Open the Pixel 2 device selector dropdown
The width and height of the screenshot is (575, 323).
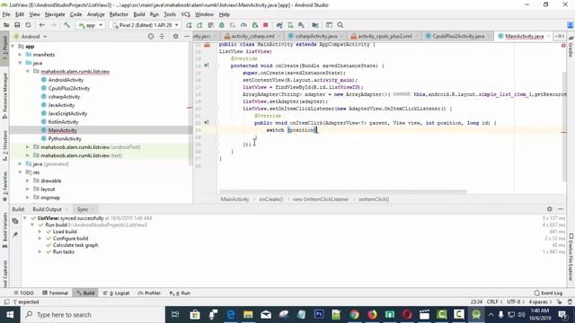tap(146, 25)
